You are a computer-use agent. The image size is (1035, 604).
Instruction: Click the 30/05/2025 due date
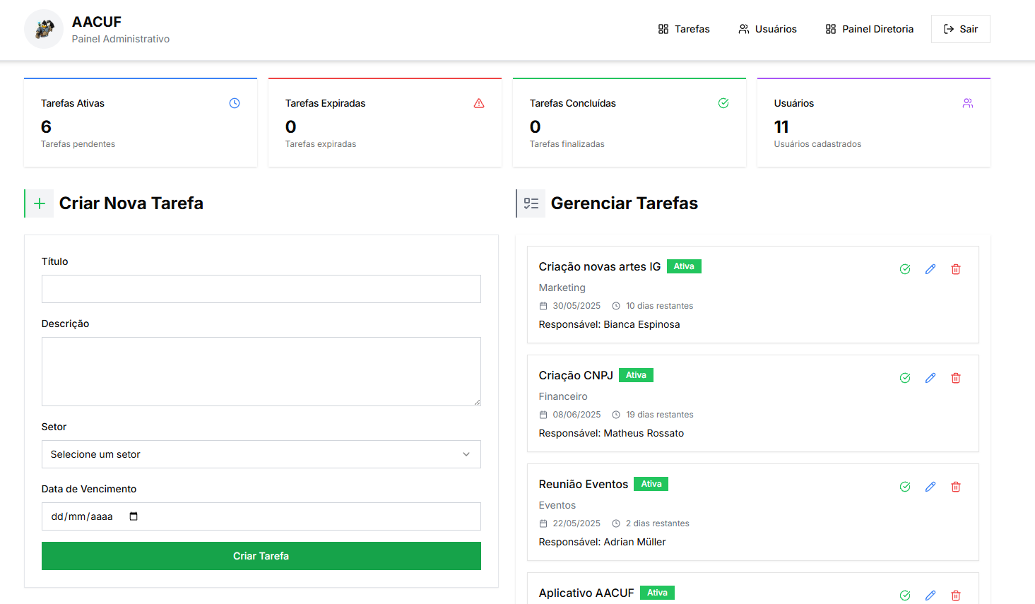click(x=576, y=306)
